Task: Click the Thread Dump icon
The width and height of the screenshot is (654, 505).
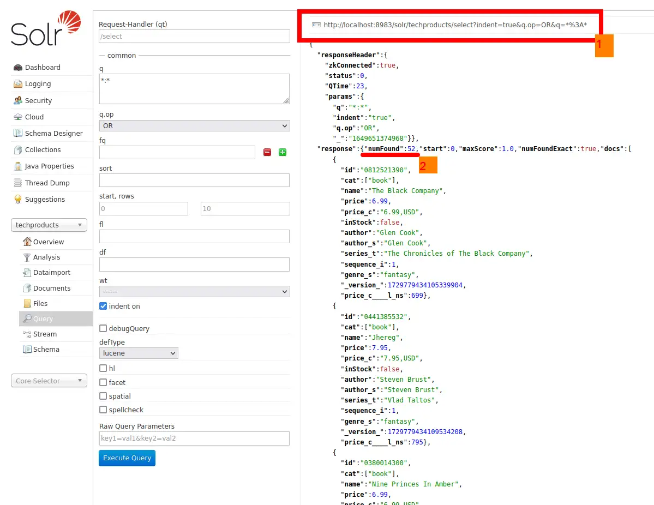Action: (18, 183)
